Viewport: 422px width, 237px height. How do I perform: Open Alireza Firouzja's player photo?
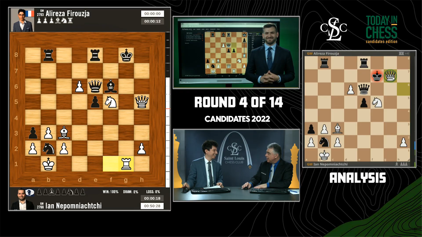[x=22, y=20]
